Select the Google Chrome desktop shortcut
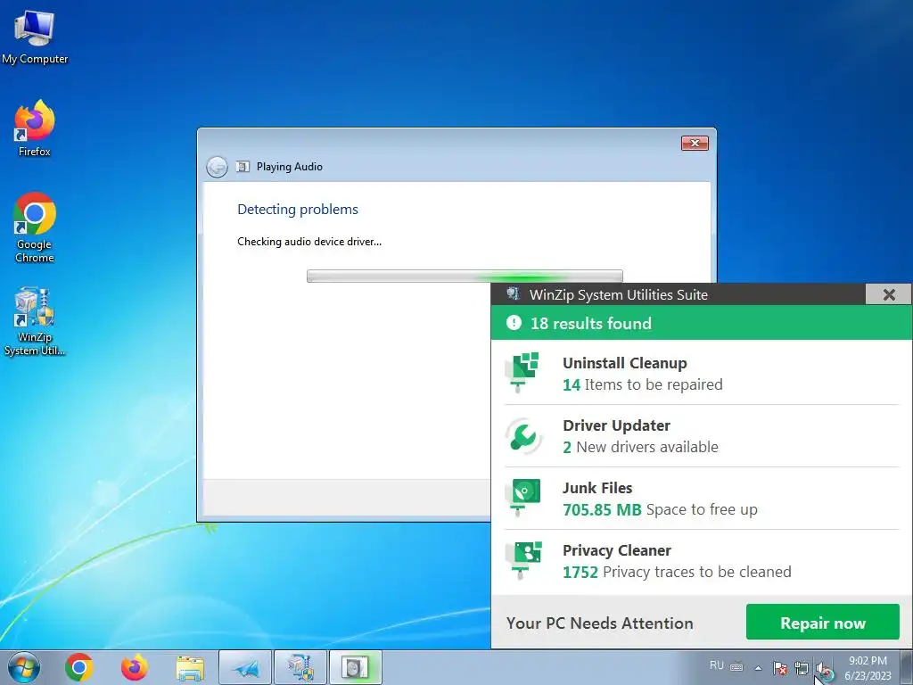The image size is (913, 685). point(35,227)
